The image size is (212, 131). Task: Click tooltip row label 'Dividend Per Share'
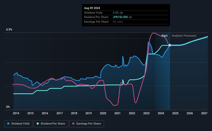pos(96,17)
